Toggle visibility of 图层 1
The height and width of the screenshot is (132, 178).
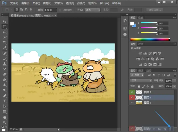[x=132, y=97]
